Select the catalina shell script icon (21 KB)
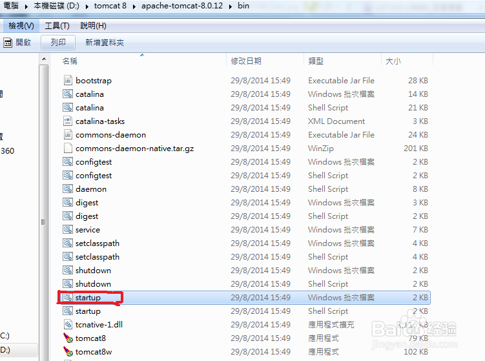This screenshot has height=361, width=485. [68, 107]
